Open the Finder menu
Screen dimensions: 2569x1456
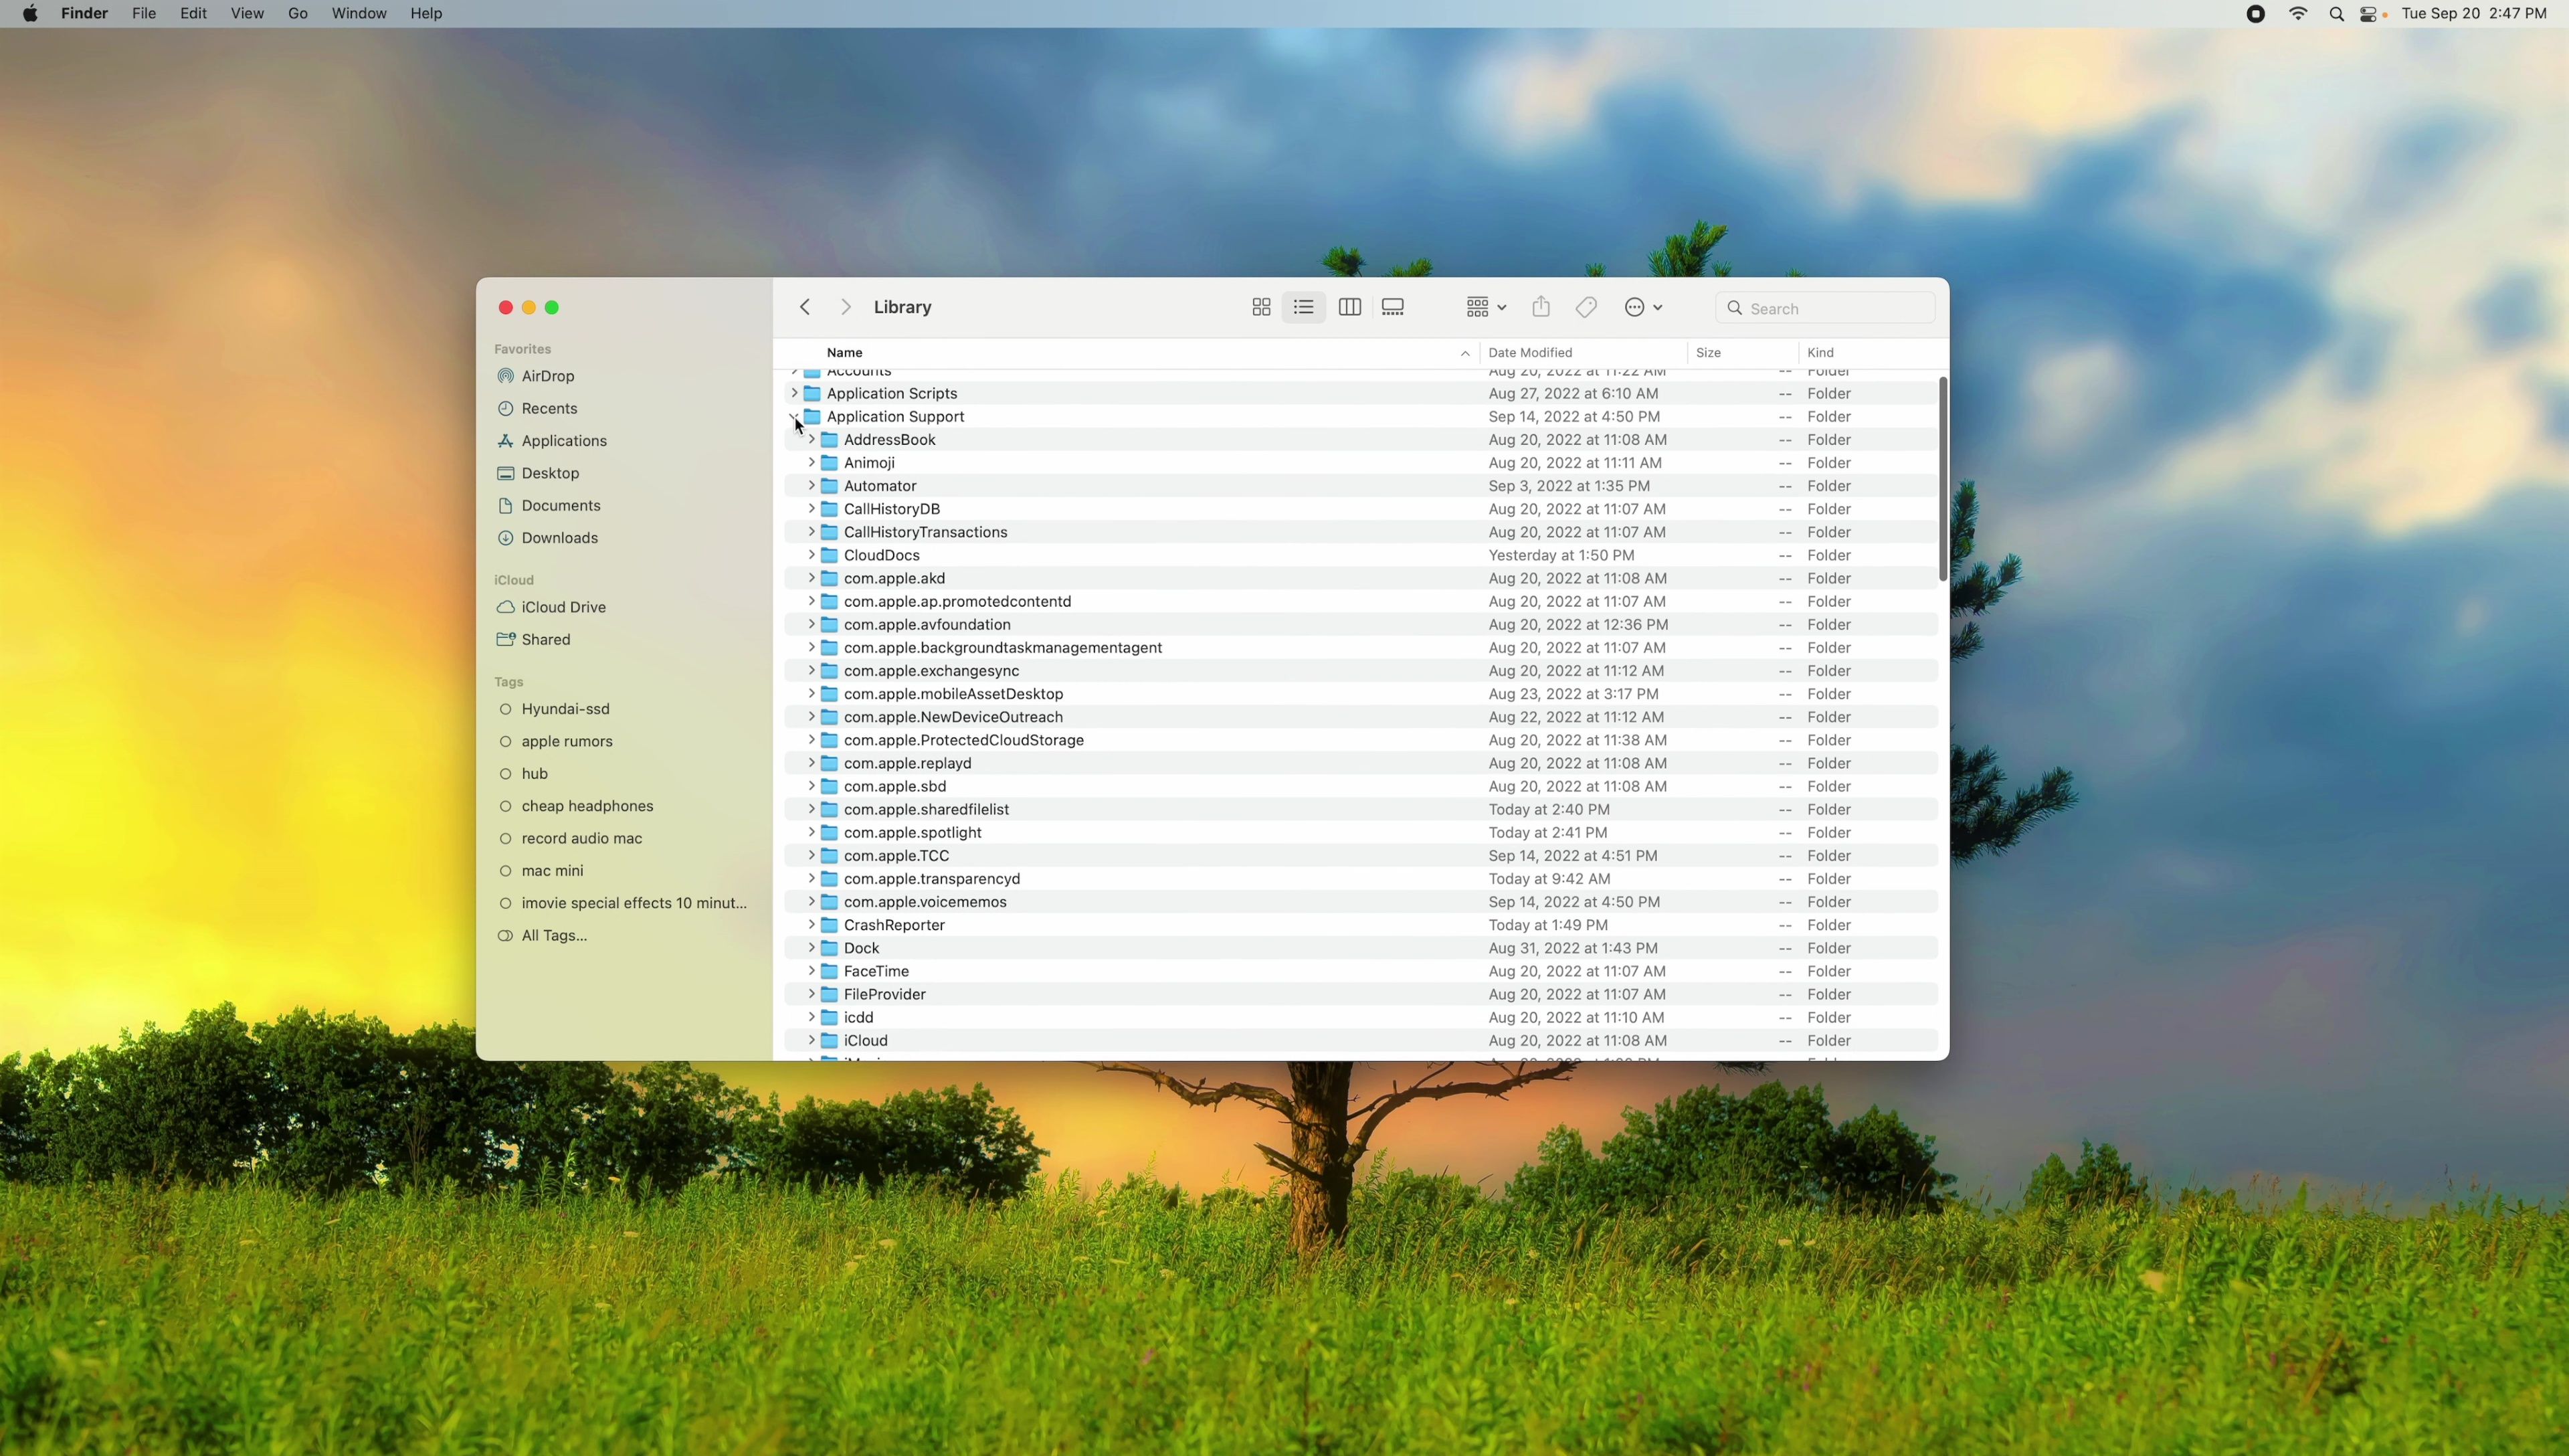tap(85, 14)
